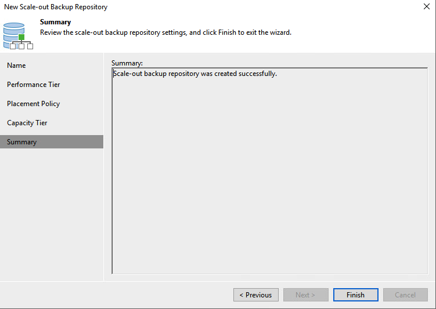Click the 'Review the scale-out backup repository settings' description

(165, 32)
